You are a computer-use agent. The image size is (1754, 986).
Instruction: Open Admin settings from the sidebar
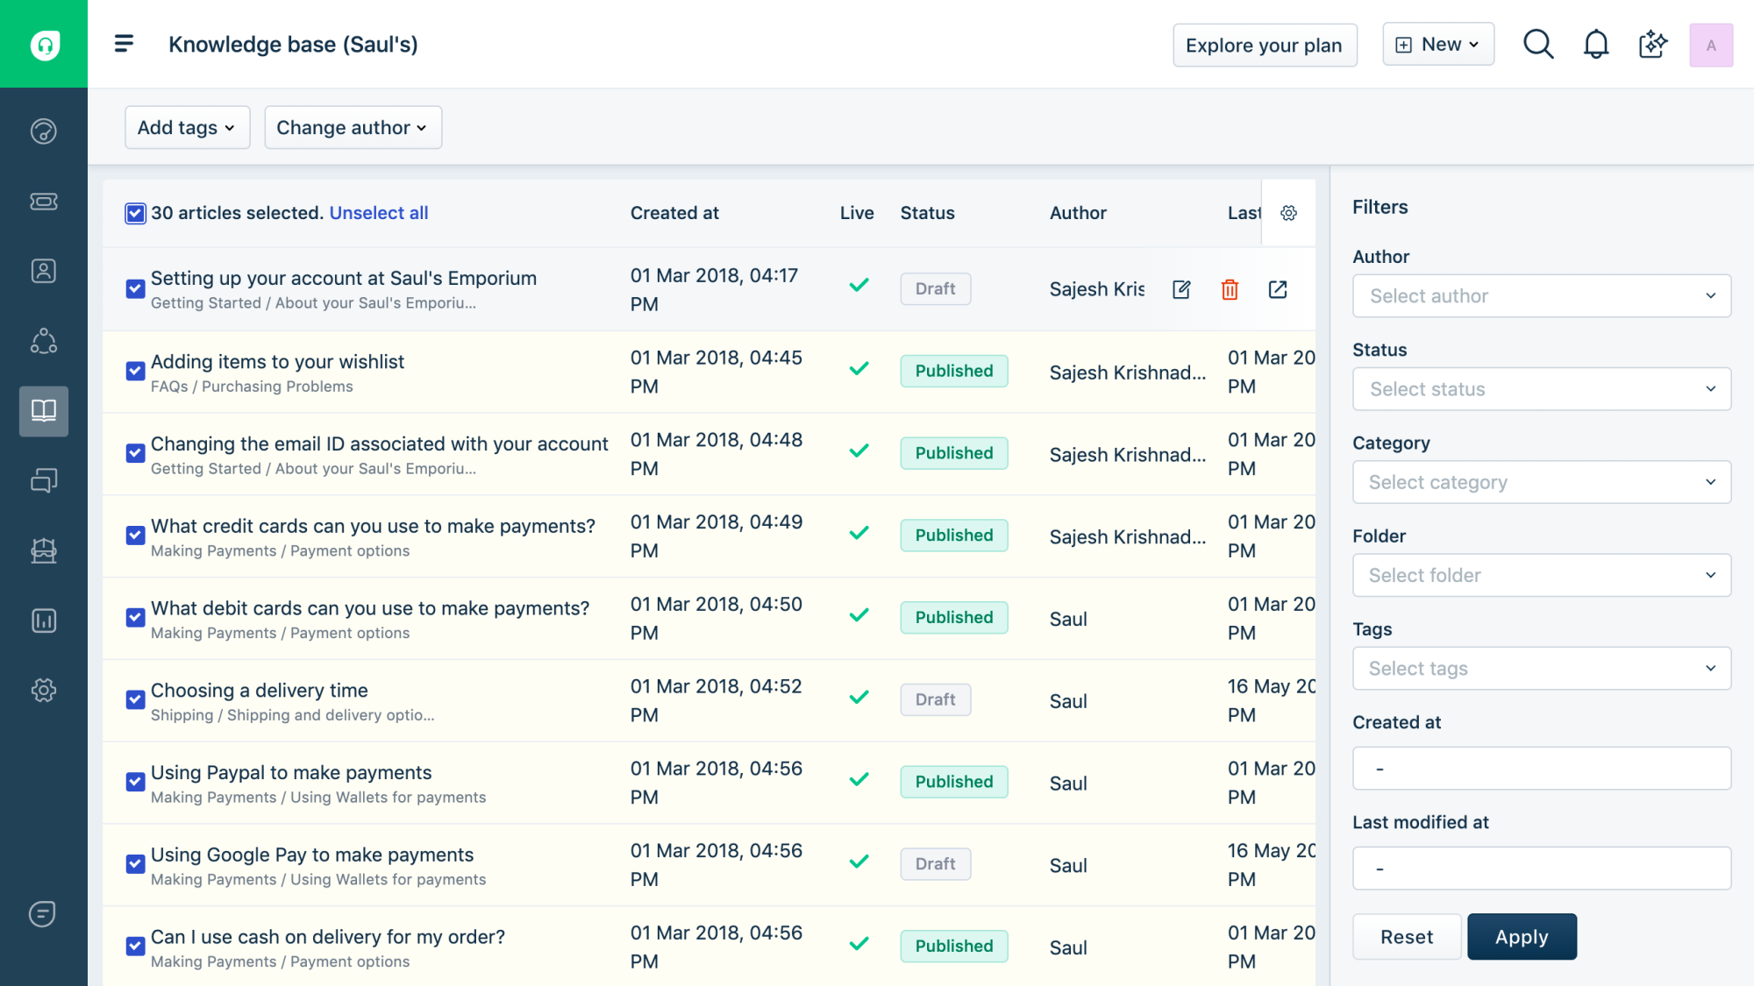43,690
